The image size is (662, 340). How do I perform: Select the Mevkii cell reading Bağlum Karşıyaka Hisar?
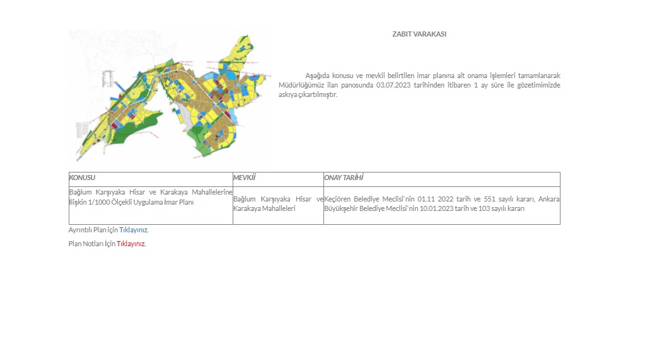[278, 205]
